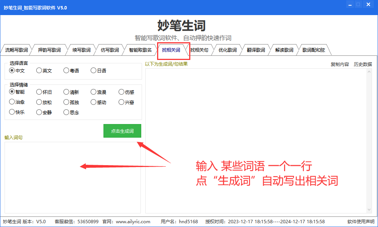Click the 用户名 hnd5168 status entry

179,221
